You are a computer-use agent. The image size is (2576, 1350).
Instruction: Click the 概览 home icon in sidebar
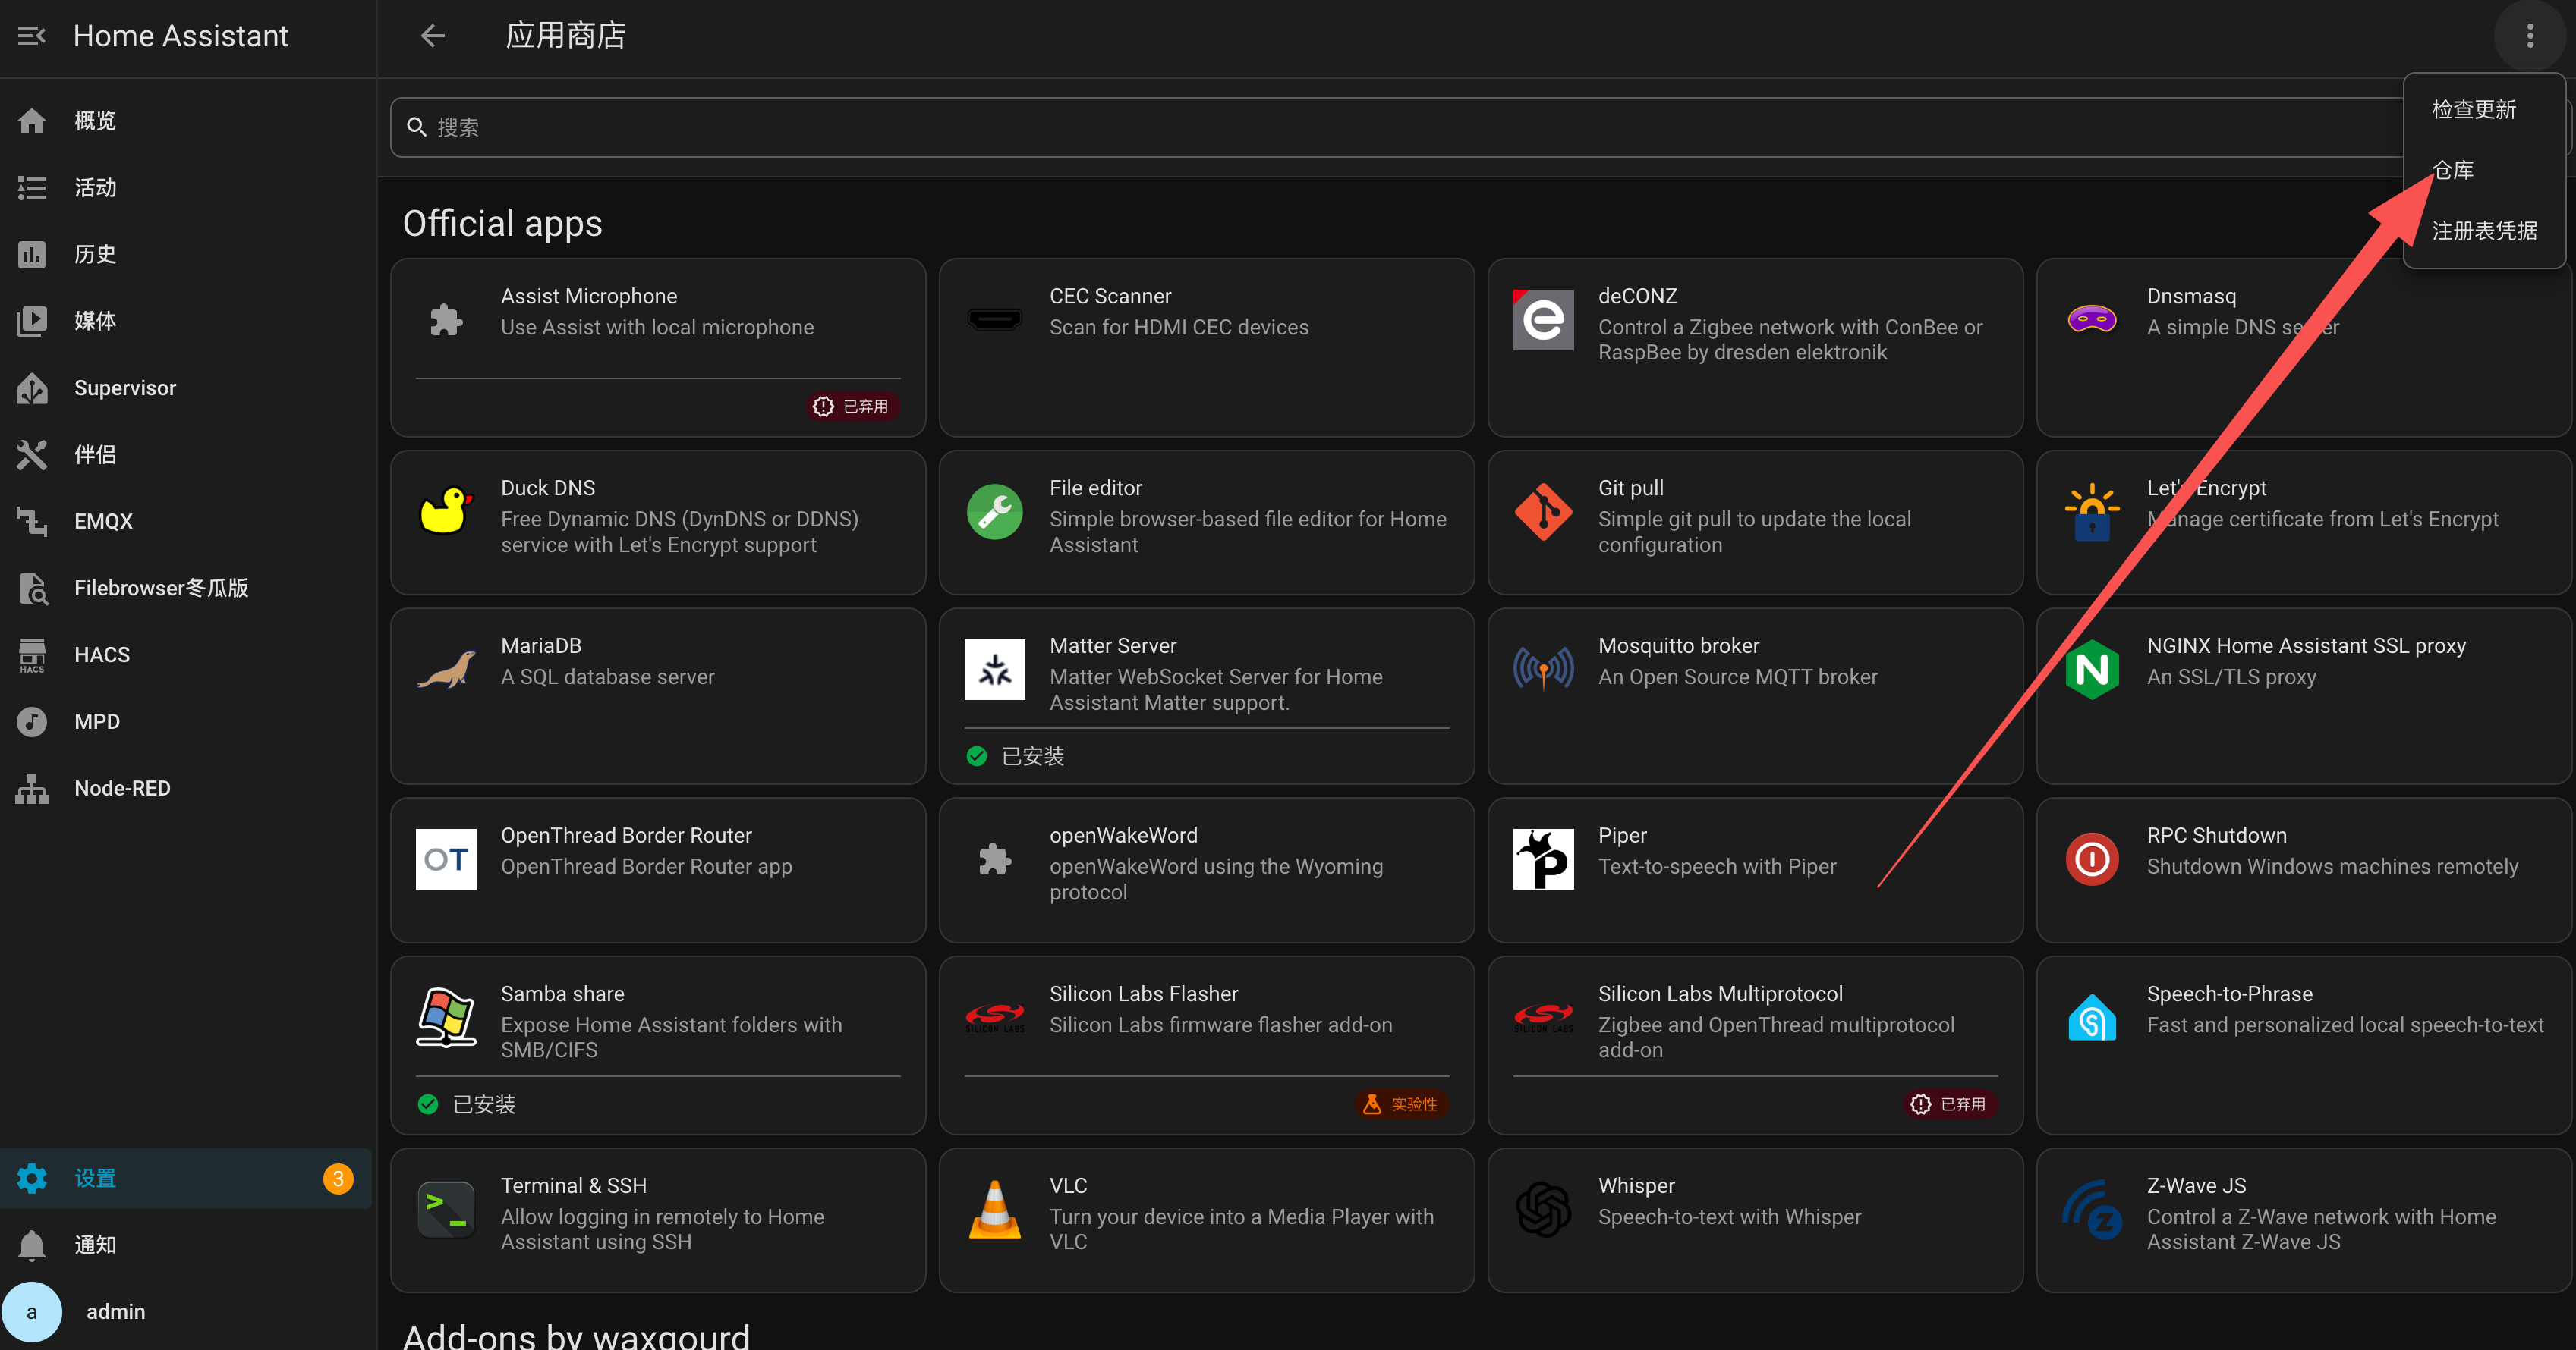click(32, 121)
